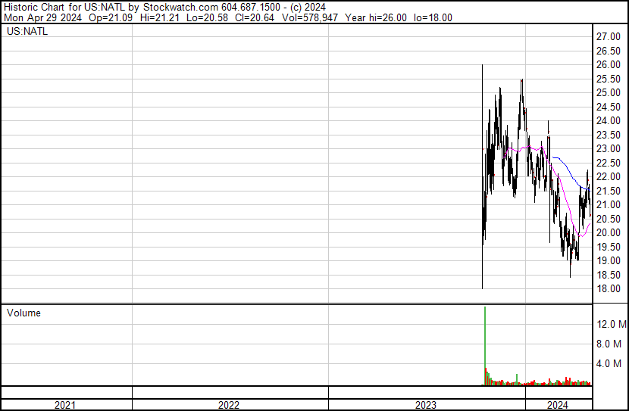Click the 4.0 M volume axis label
The width and height of the screenshot is (629, 411).
coord(609,364)
